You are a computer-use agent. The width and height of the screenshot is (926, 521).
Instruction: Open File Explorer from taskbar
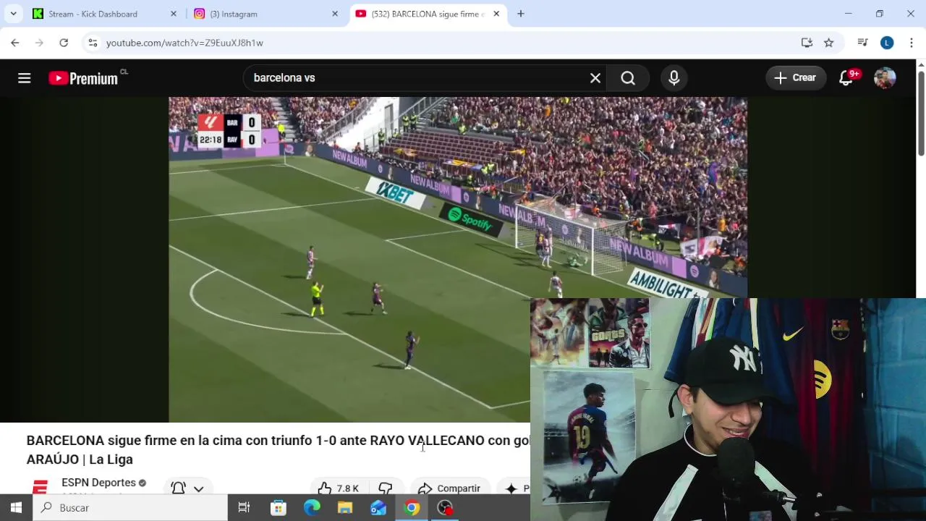point(345,508)
